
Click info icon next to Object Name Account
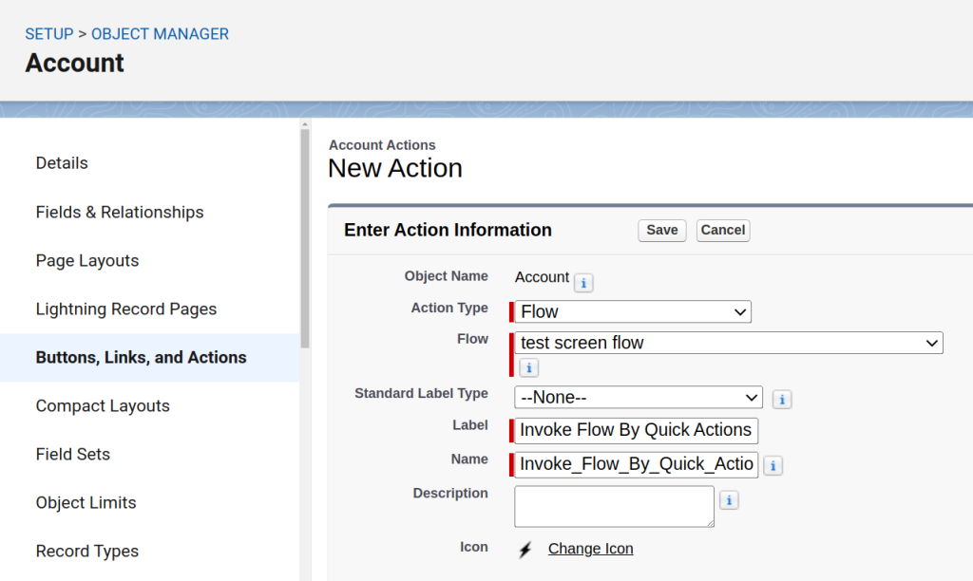(583, 283)
